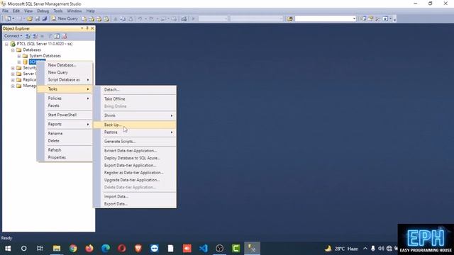
Task: Click the Activity Monitor toolbar icon
Action: [184, 19]
